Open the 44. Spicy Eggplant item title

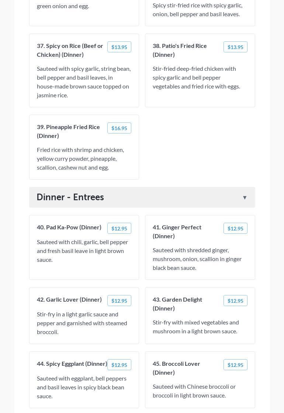(72, 364)
